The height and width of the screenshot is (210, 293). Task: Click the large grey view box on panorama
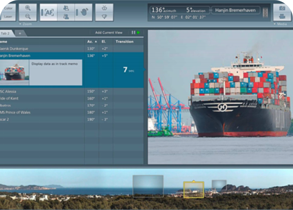point(148,186)
